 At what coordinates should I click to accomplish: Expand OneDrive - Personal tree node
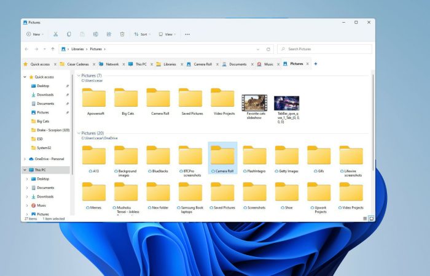pyautogui.click(x=25, y=159)
